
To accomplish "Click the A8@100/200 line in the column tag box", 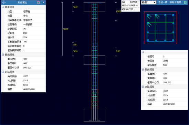I will pos(127,9).
